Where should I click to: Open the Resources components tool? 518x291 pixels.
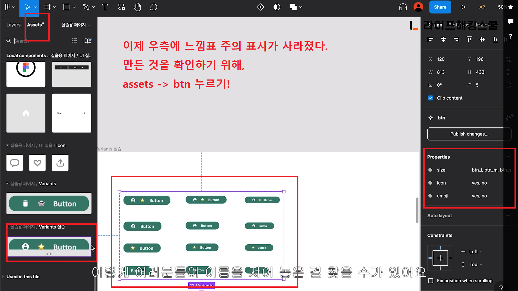pyautogui.click(x=121, y=7)
